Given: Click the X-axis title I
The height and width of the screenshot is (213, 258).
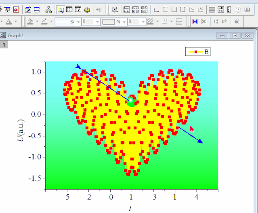Looking at the screenshot, I should click(x=130, y=208).
